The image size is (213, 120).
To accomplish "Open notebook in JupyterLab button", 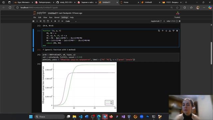I will click(x=156, y=21).
